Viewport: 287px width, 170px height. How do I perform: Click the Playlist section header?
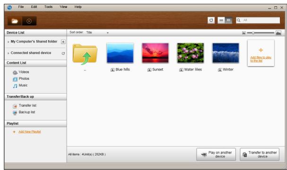(x=35, y=124)
